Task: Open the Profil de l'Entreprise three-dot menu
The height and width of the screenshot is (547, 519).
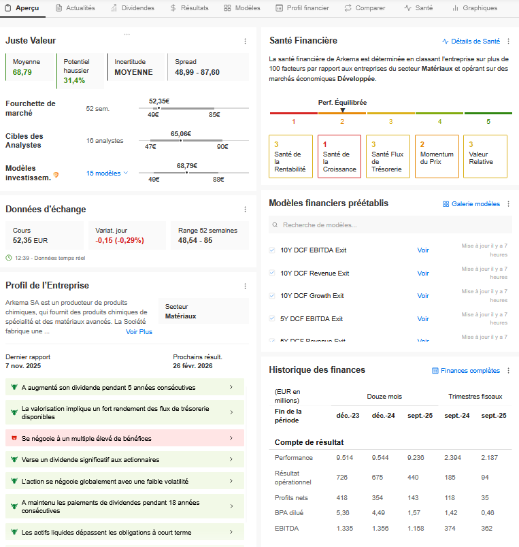Action: pos(245,286)
